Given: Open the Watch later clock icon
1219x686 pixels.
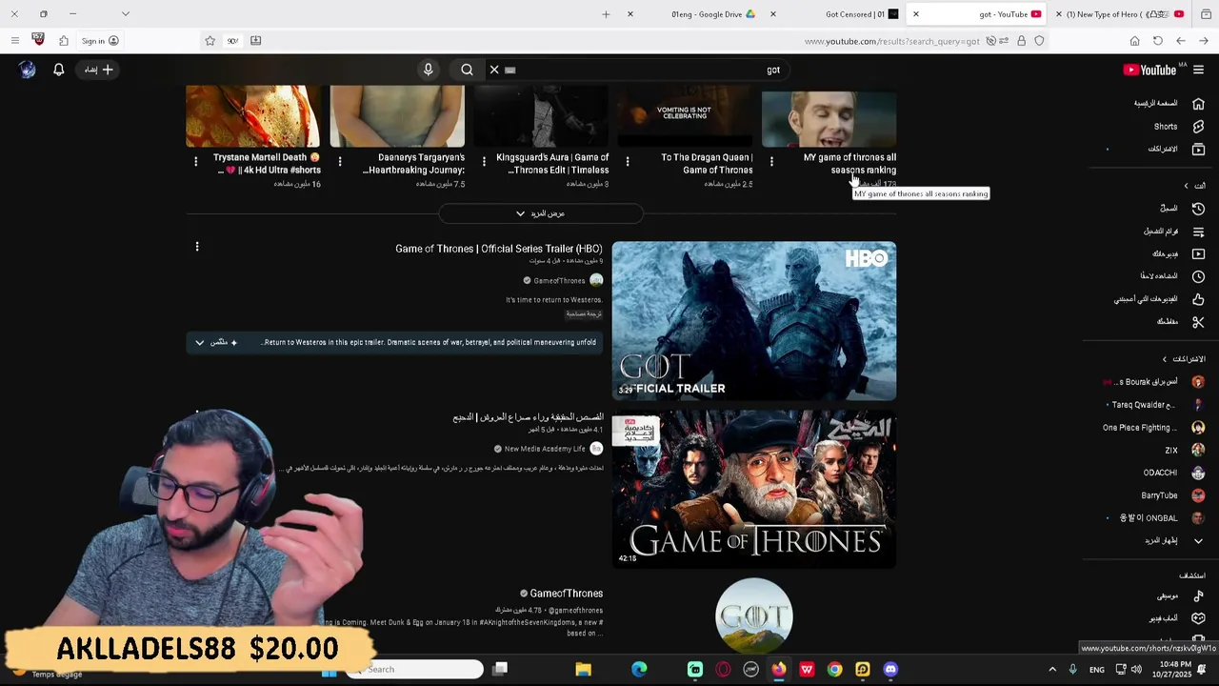Looking at the screenshot, I should click(x=1198, y=276).
